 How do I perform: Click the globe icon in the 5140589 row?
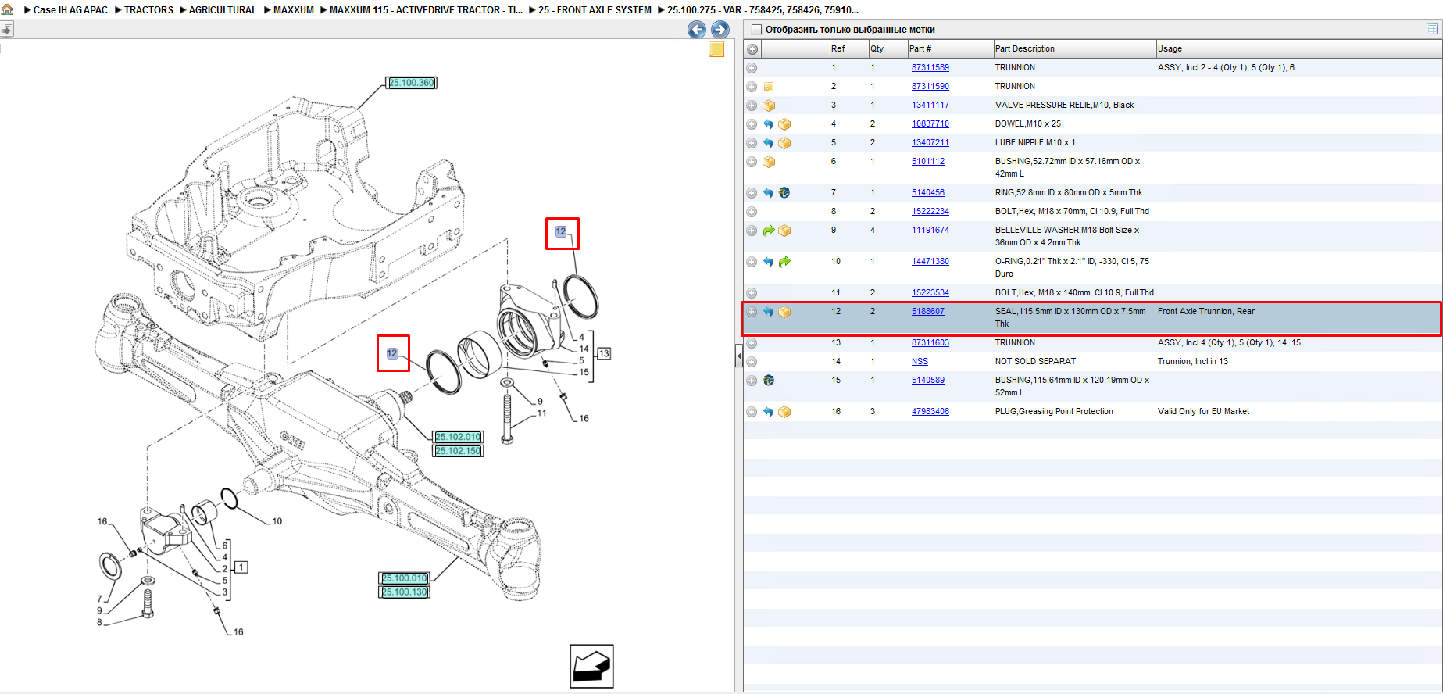(x=769, y=381)
